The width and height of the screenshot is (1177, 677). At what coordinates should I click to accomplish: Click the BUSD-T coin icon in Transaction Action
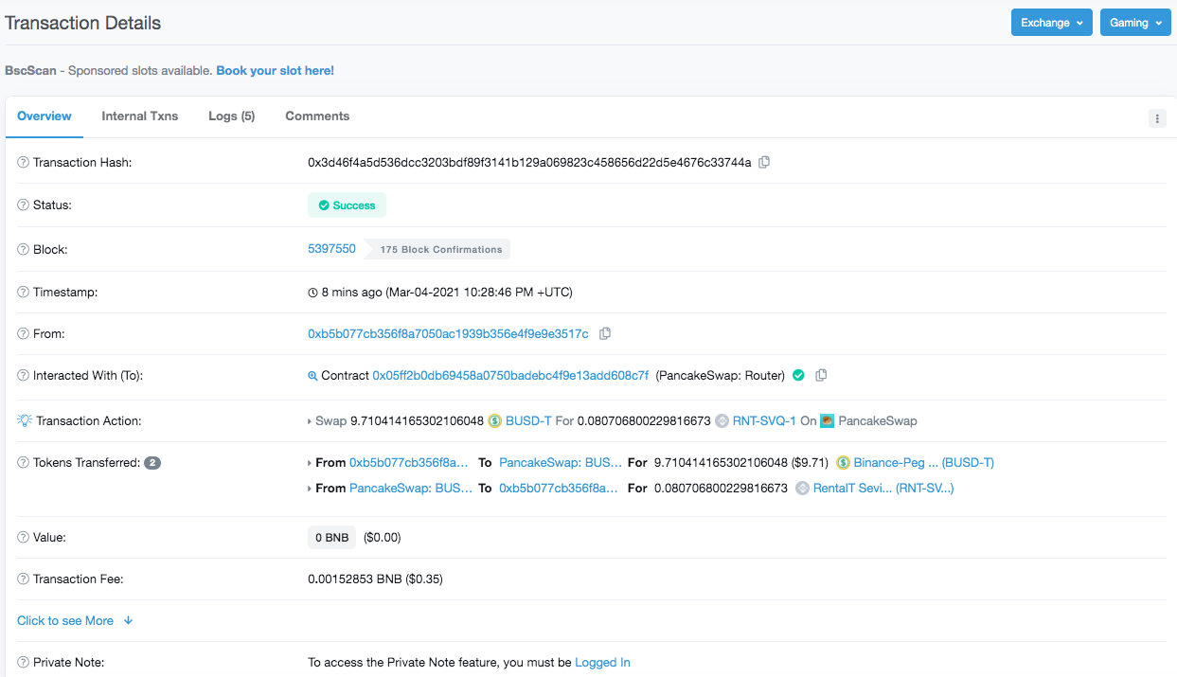coord(494,420)
